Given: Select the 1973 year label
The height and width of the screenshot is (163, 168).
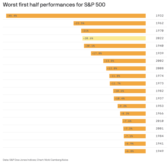Looking at the screenshot, I should (159, 83).
